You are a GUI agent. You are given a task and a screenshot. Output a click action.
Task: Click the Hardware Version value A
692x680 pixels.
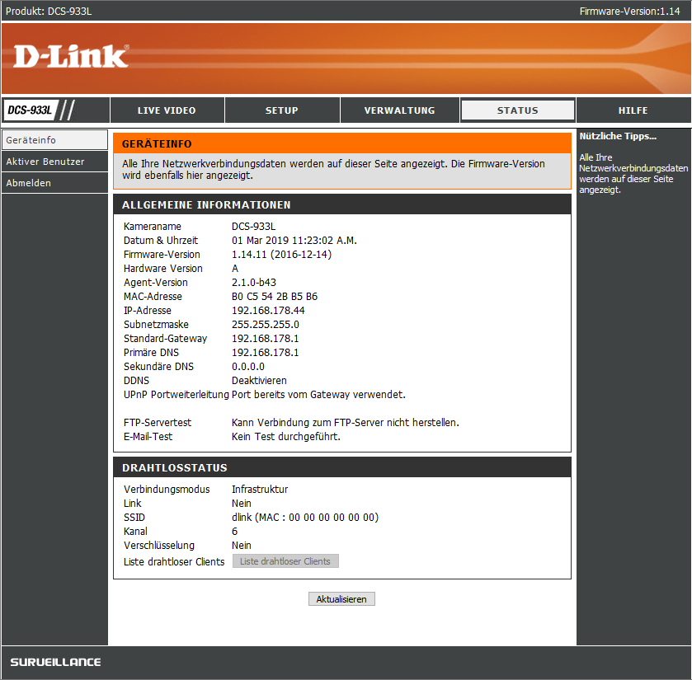(x=235, y=269)
